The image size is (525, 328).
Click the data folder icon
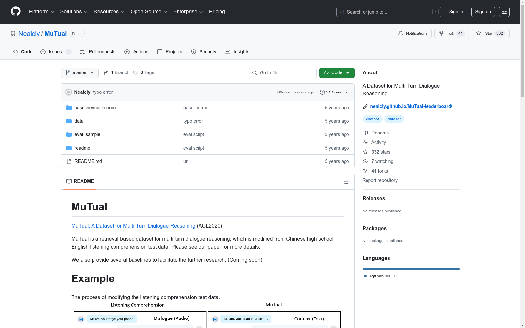coord(69,121)
